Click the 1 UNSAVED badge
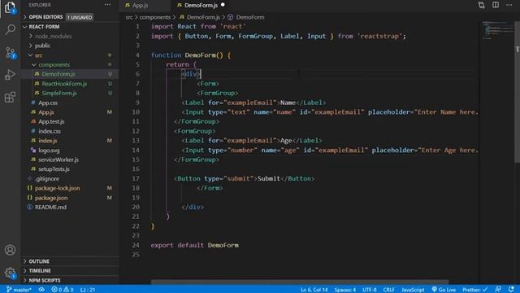Image resolution: width=520 pixels, height=293 pixels. click(80, 17)
